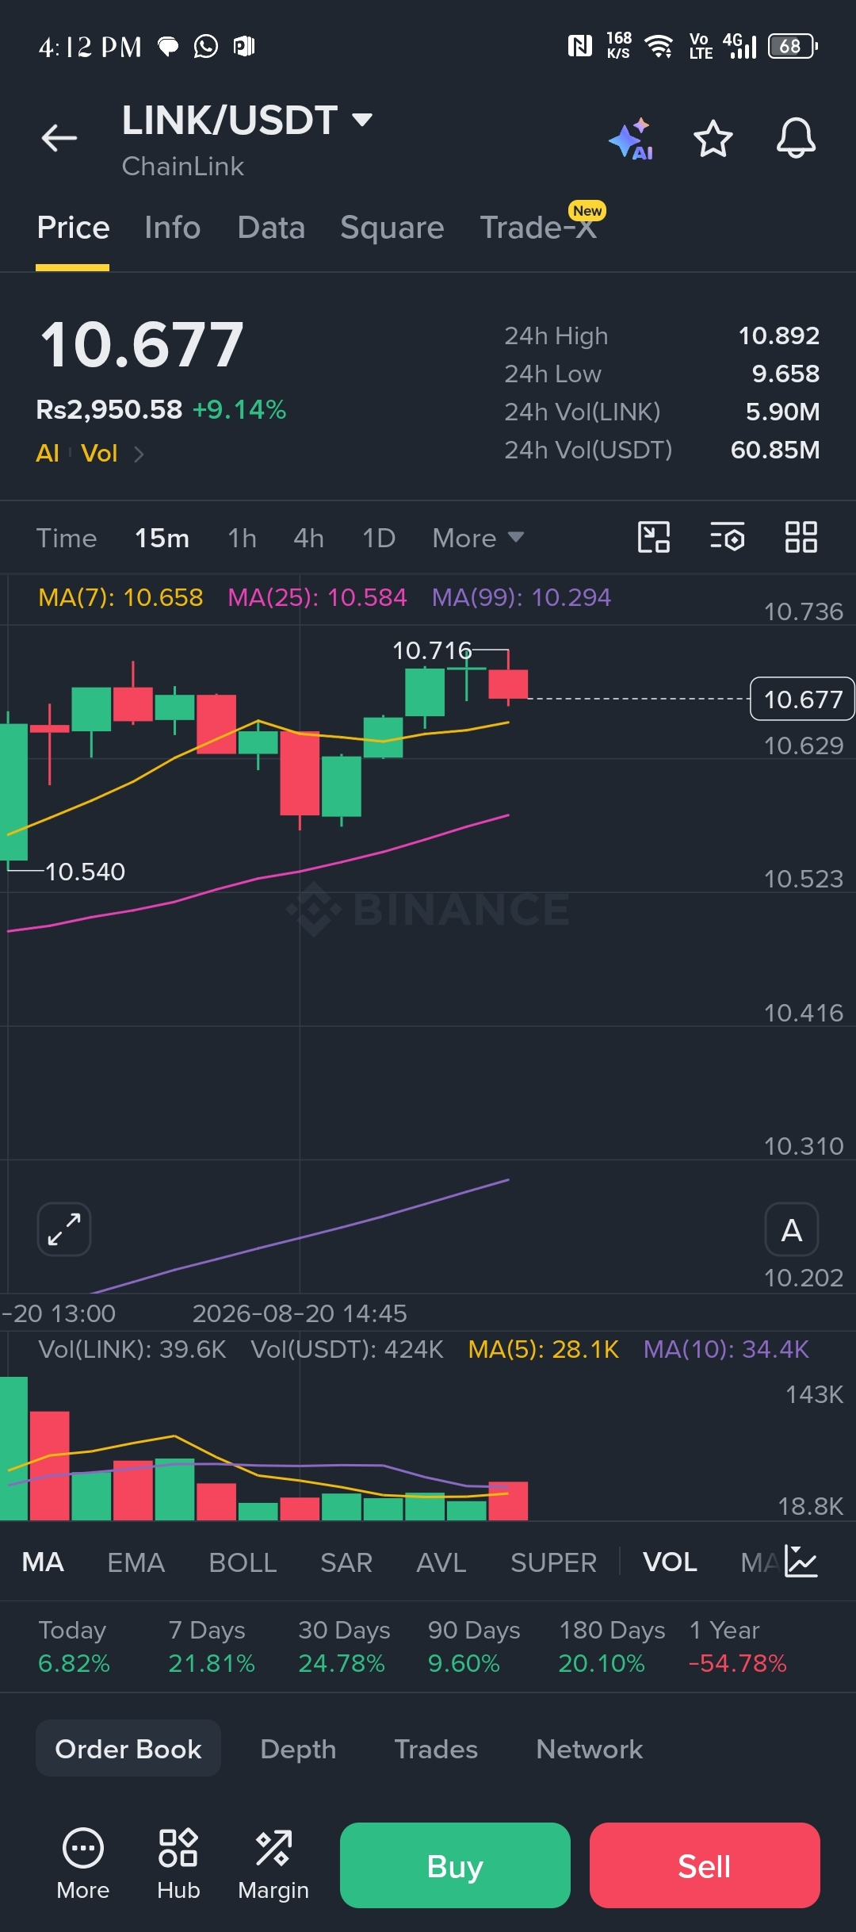The height and width of the screenshot is (1932, 856).
Task: Tap the green Buy button
Action: click(x=455, y=1865)
